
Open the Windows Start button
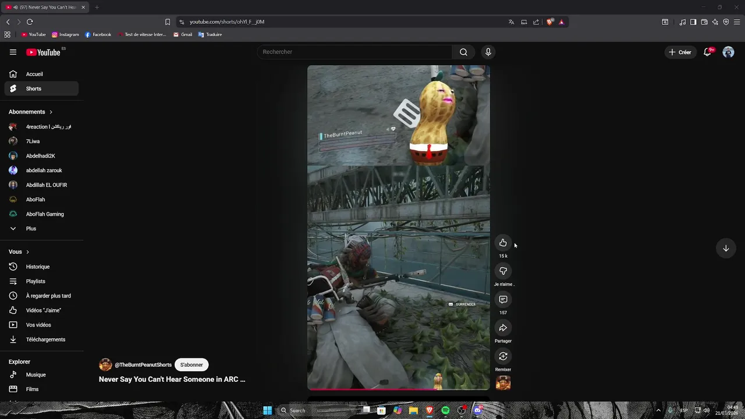[x=267, y=410]
